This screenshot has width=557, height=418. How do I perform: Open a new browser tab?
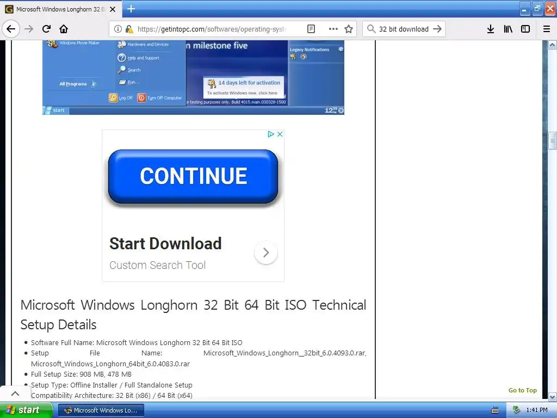pyautogui.click(x=131, y=9)
